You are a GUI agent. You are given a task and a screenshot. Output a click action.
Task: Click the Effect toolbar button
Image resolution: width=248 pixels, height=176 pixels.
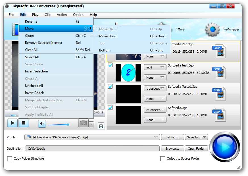(180, 30)
